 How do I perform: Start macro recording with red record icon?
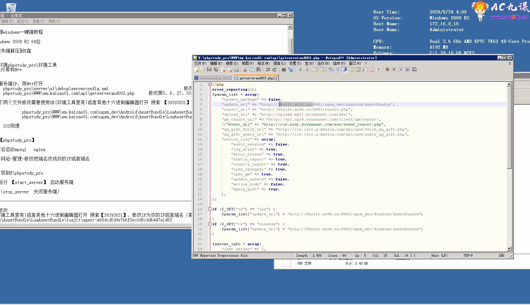[387, 70]
